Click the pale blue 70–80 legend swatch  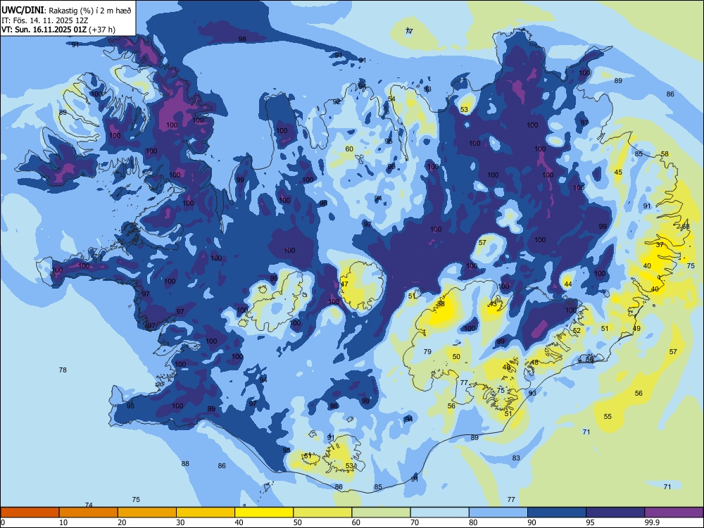[439, 513]
